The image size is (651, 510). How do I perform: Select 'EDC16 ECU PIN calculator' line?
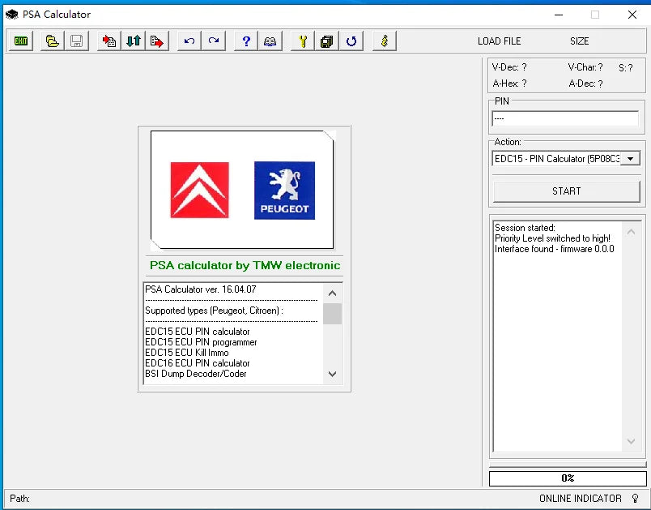[x=198, y=363]
